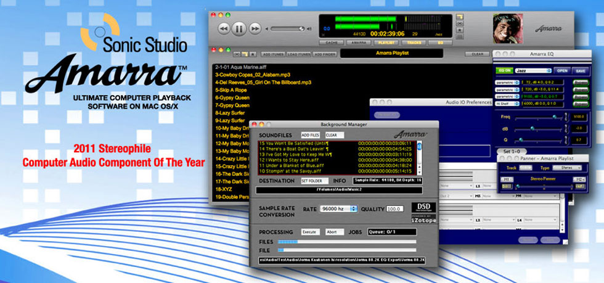The image size is (604, 283).
Task: Open second parametric band dropdown (720 Hz)
Action: pyautogui.click(x=507, y=89)
